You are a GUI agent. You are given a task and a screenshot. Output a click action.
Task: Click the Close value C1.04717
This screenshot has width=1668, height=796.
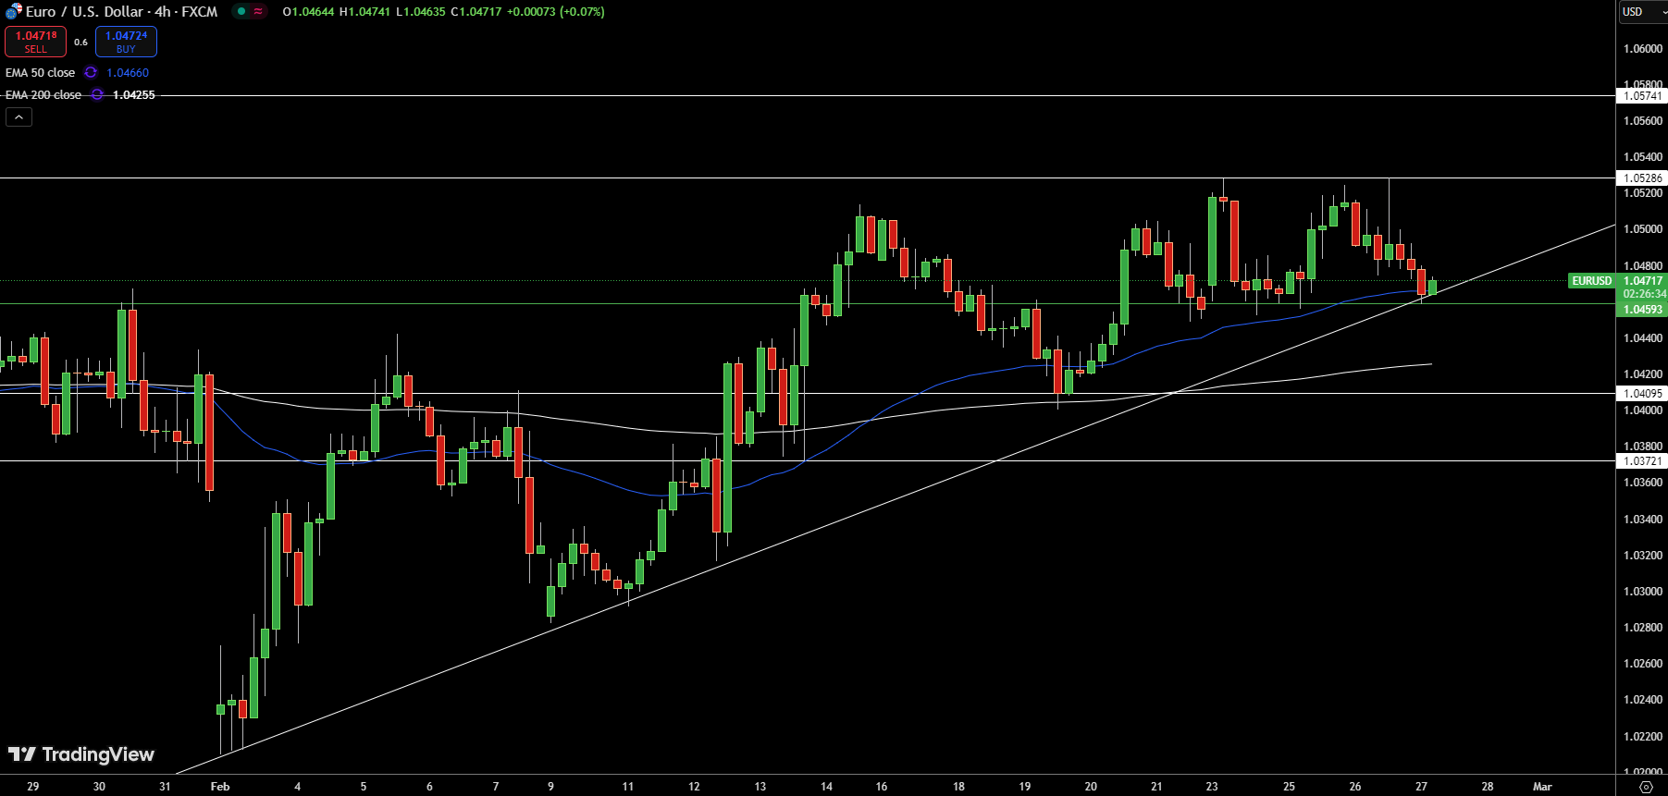(x=476, y=11)
